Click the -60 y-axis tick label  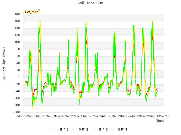click(x=18, y=98)
